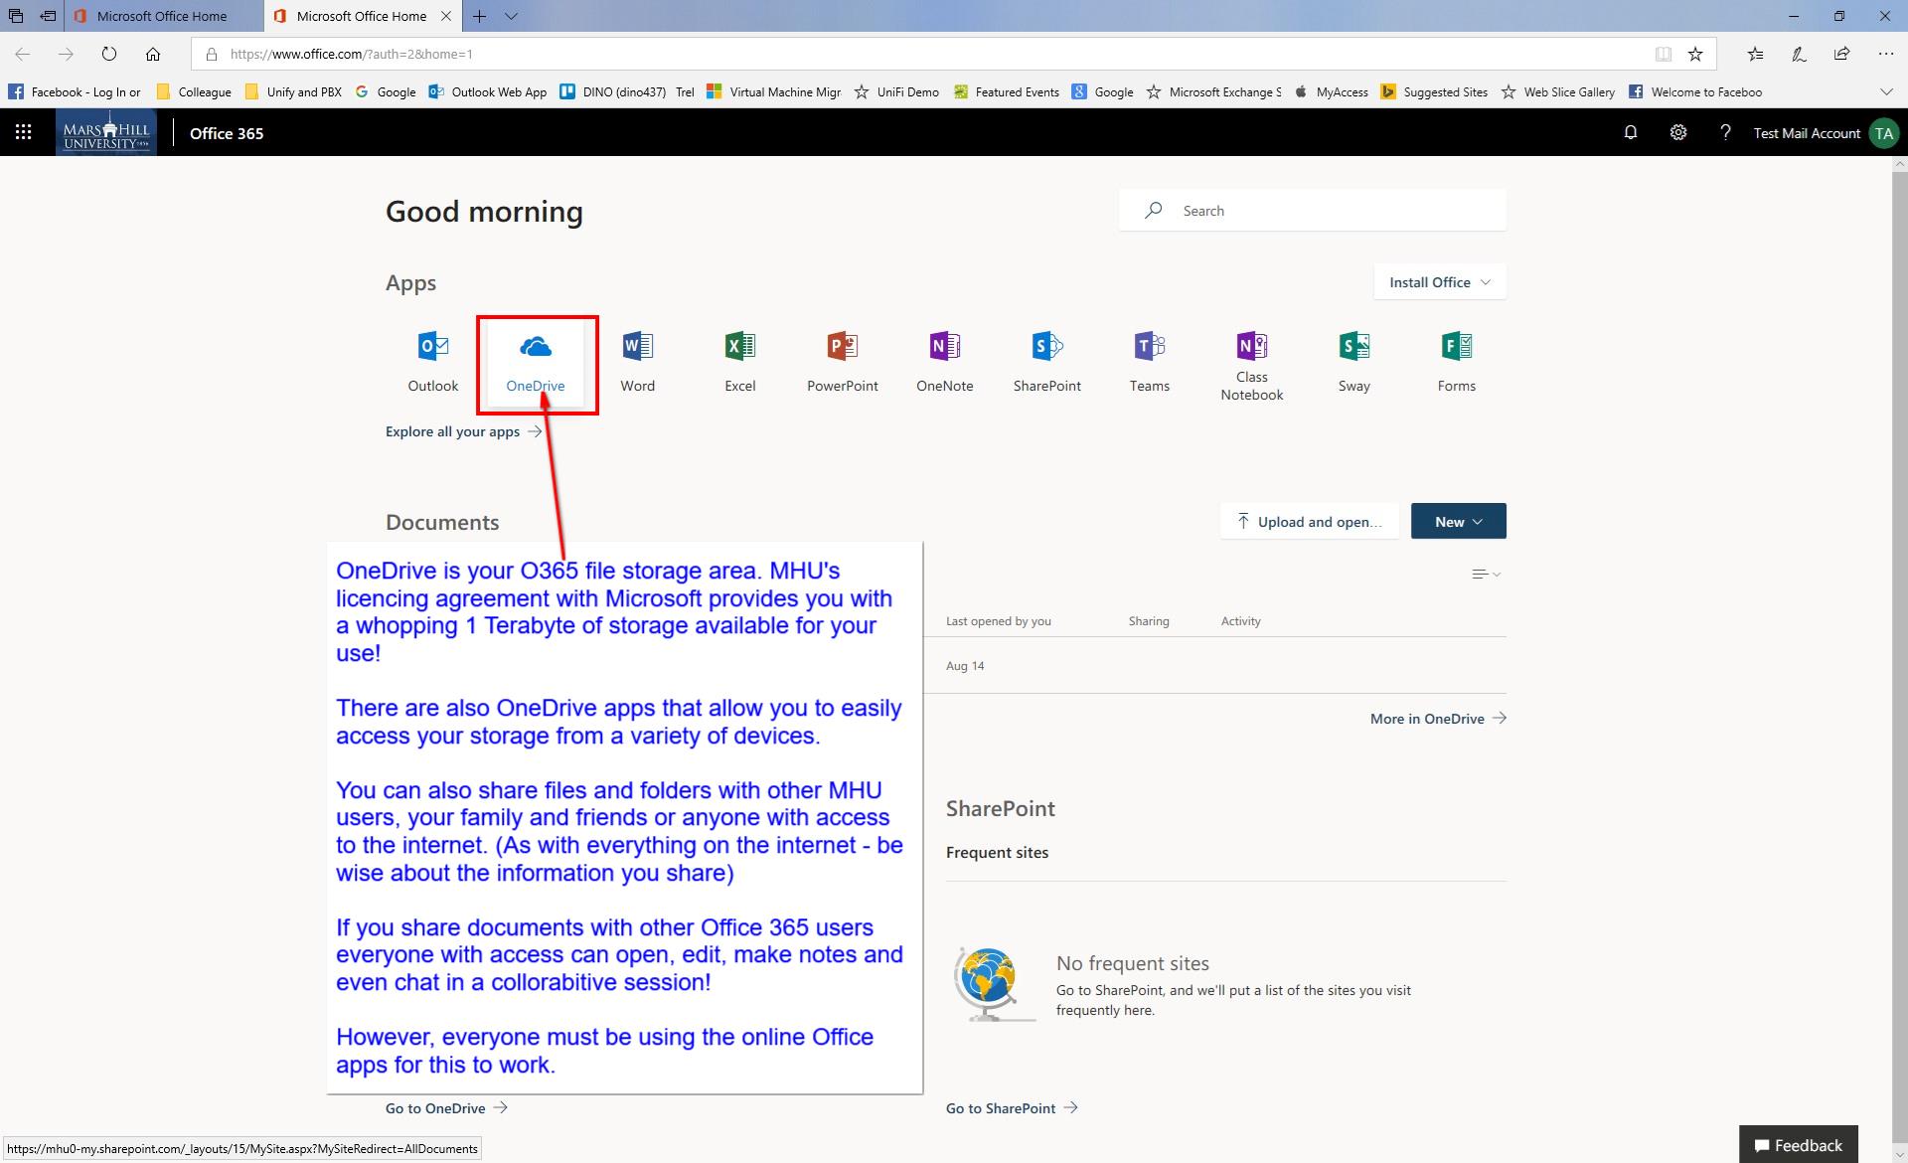Expand the Install Office dropdown
Image resolution: width=1908 pixels, height=1163 pixels.
(x=1439, y=281)
